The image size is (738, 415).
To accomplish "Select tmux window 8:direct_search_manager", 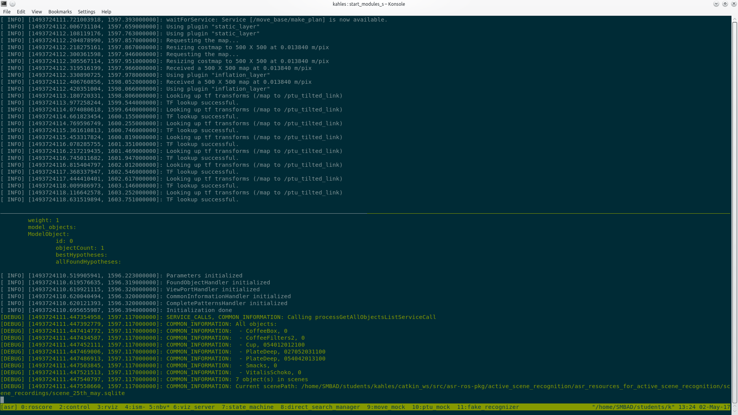I will (x=320, y=407).
